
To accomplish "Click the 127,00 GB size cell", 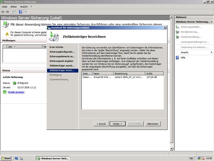I will pos(152,77).
